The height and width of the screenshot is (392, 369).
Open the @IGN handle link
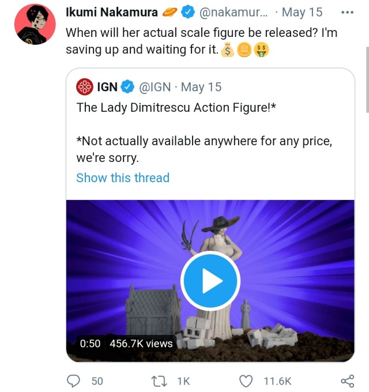coord(156,87)
